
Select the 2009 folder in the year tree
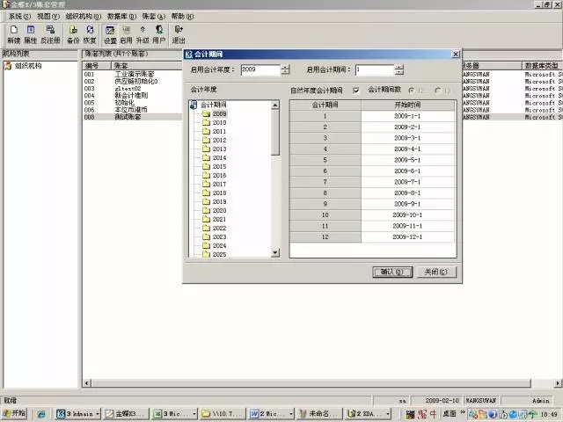[x=215, y=113]
